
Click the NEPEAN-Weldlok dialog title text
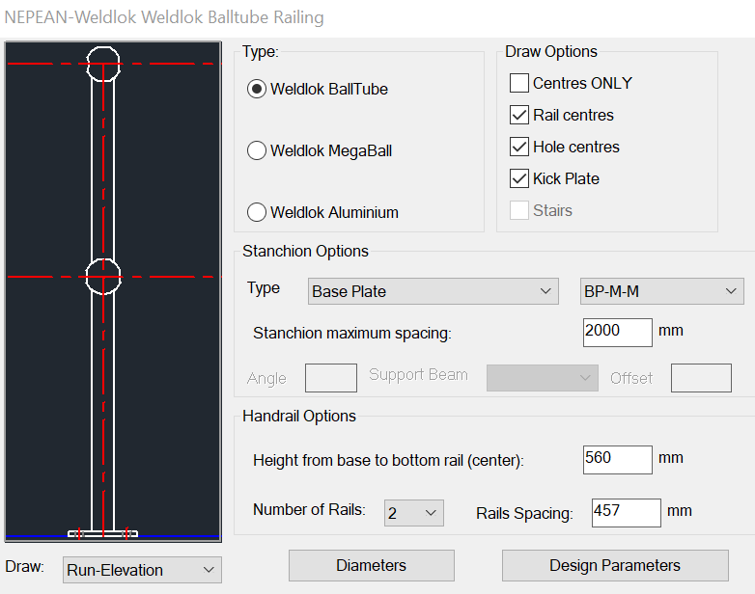[x=164, y=17]
